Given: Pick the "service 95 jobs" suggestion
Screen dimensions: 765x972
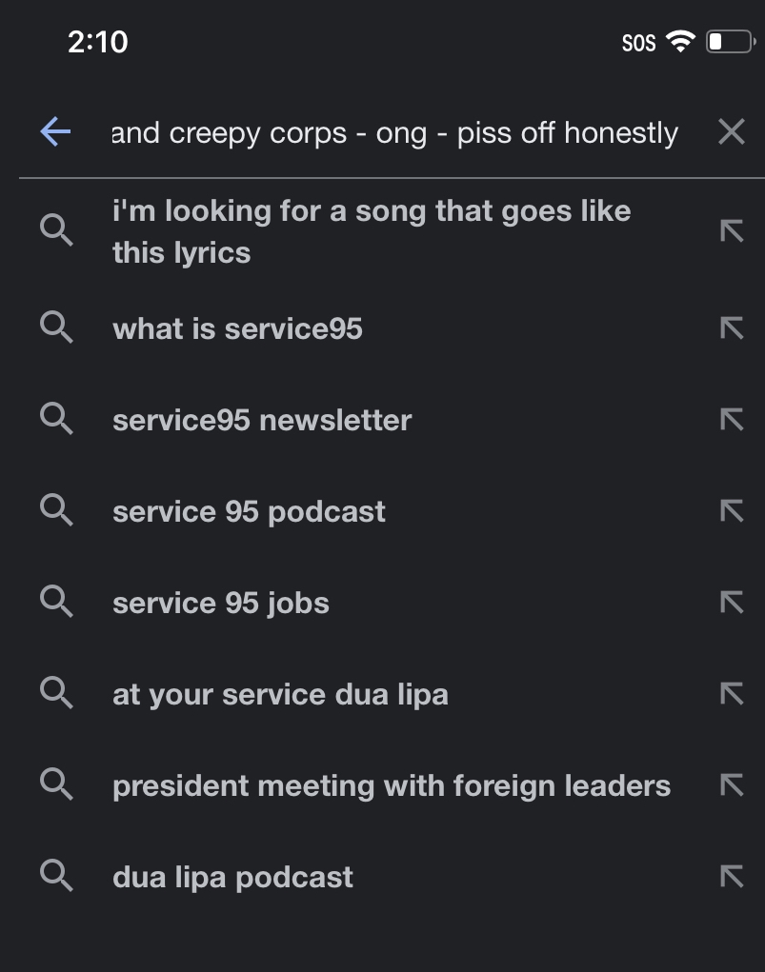Looking at the screenshot, I should [x=221, y=604].
